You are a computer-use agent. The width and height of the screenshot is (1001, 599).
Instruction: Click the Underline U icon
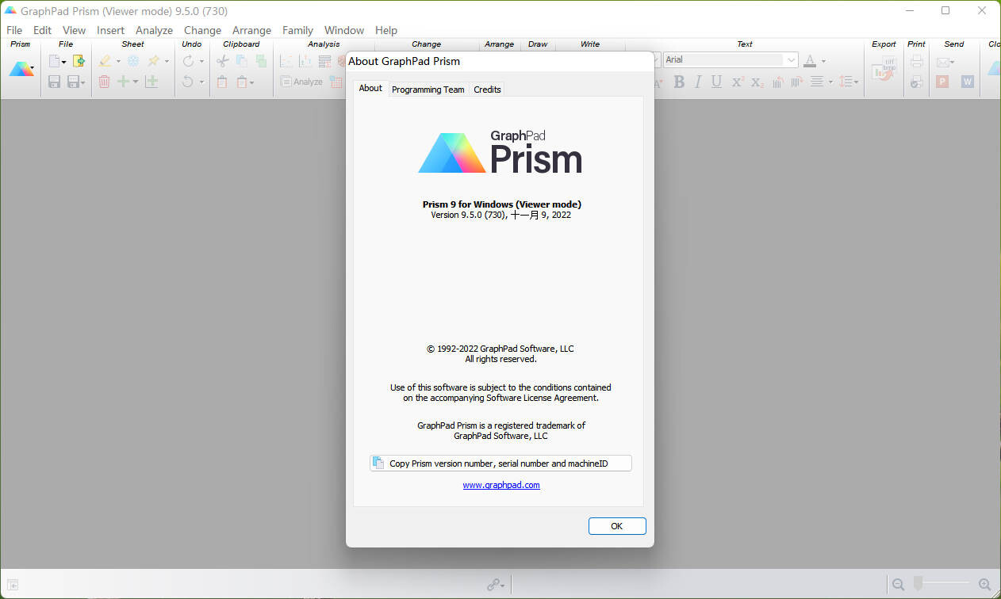point(717,82)
